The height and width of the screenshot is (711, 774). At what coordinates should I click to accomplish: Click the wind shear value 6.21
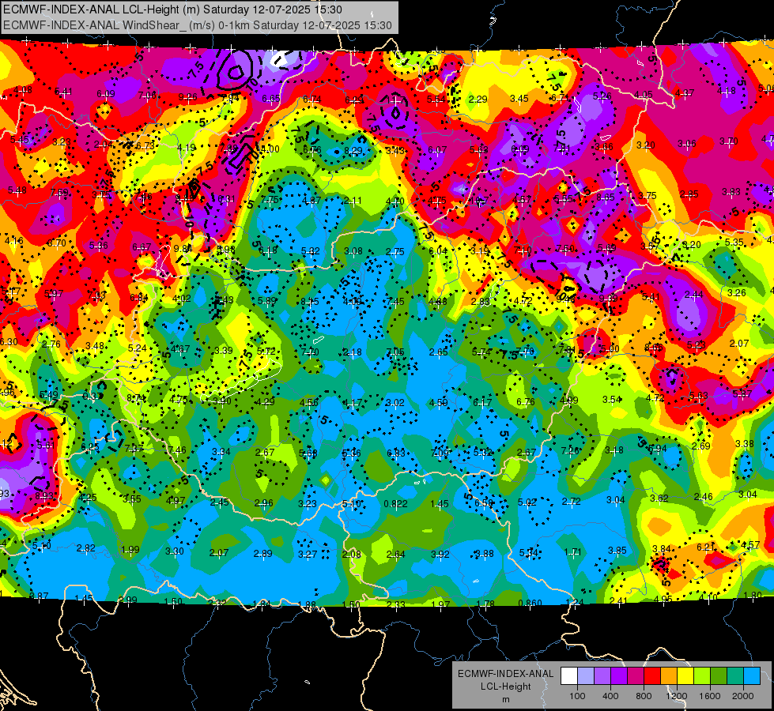pos(706,547)
